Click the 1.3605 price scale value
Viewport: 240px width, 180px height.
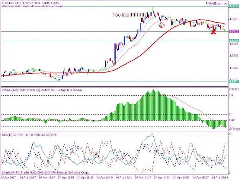click(234, 44)
